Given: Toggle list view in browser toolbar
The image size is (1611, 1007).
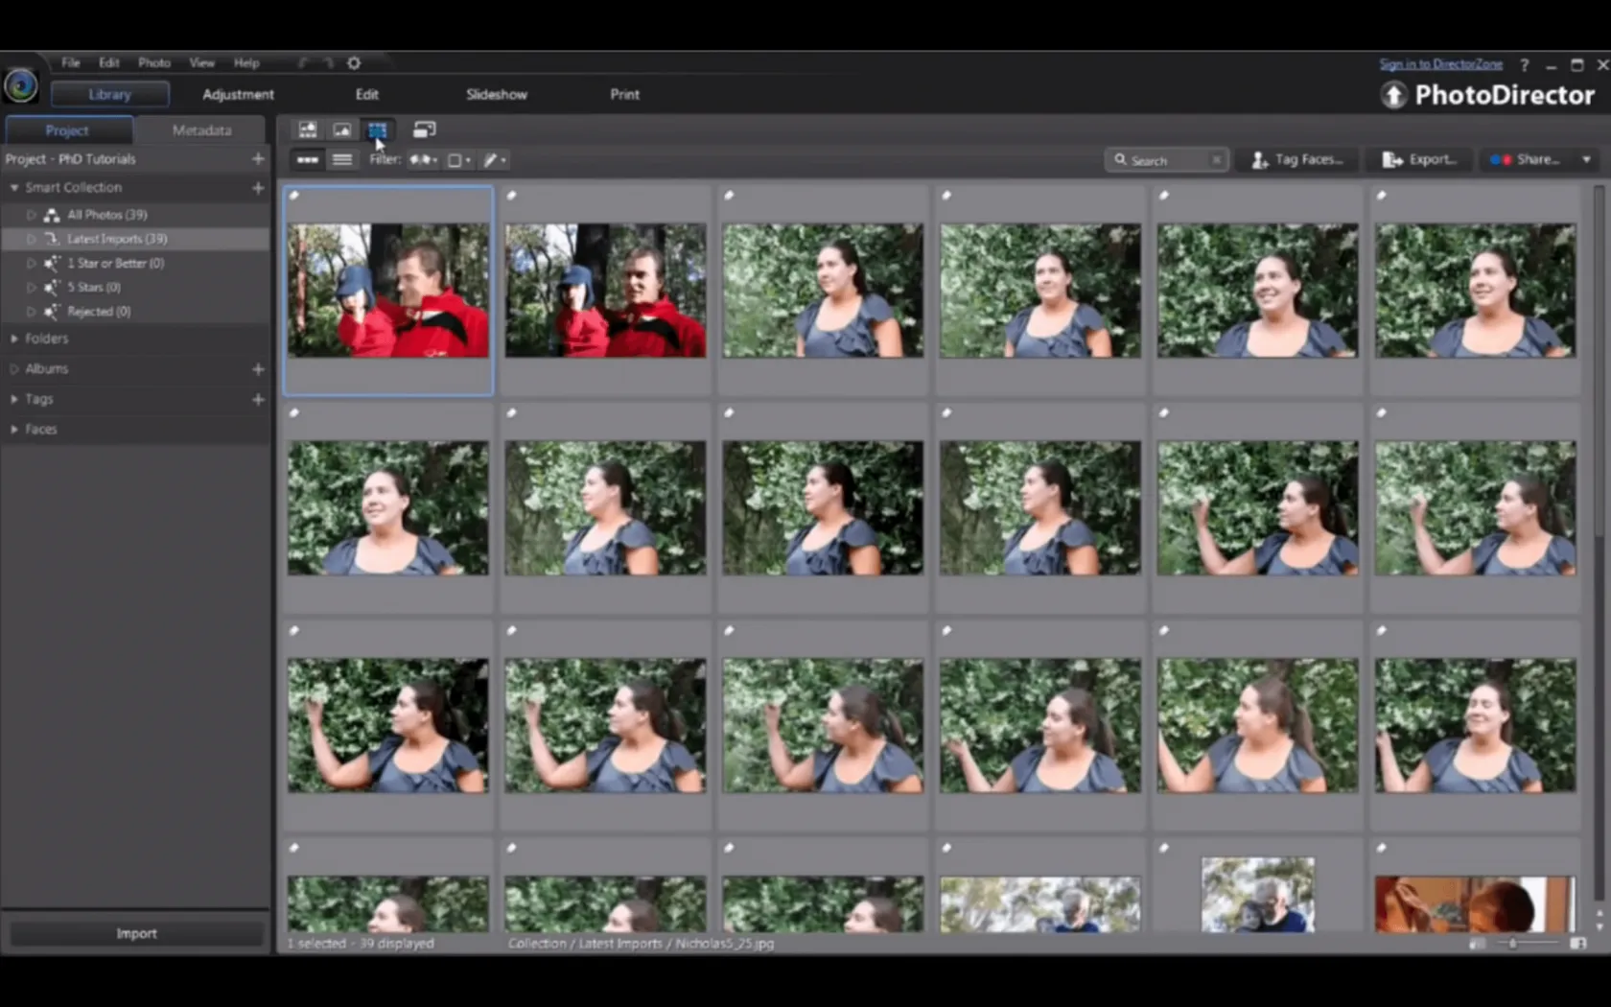Looking at the screenshot, I should [x=342, y=160].
